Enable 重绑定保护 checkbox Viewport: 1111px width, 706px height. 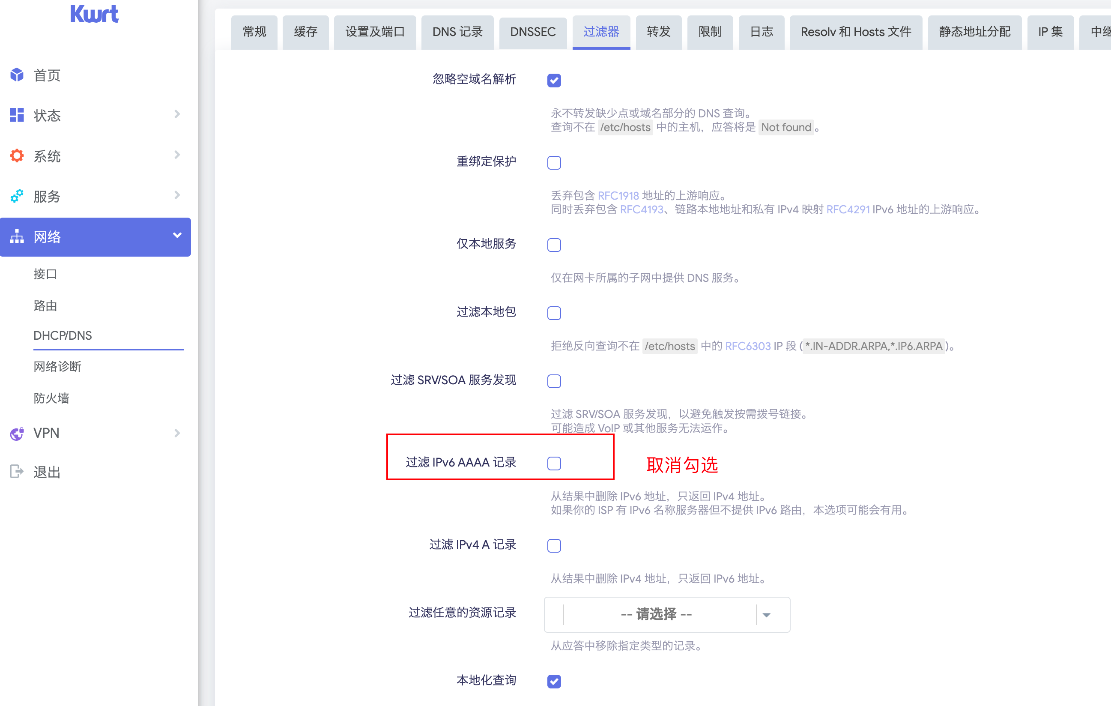tap(554, 163)
